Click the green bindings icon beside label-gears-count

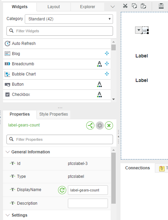(x=90, y=125)
